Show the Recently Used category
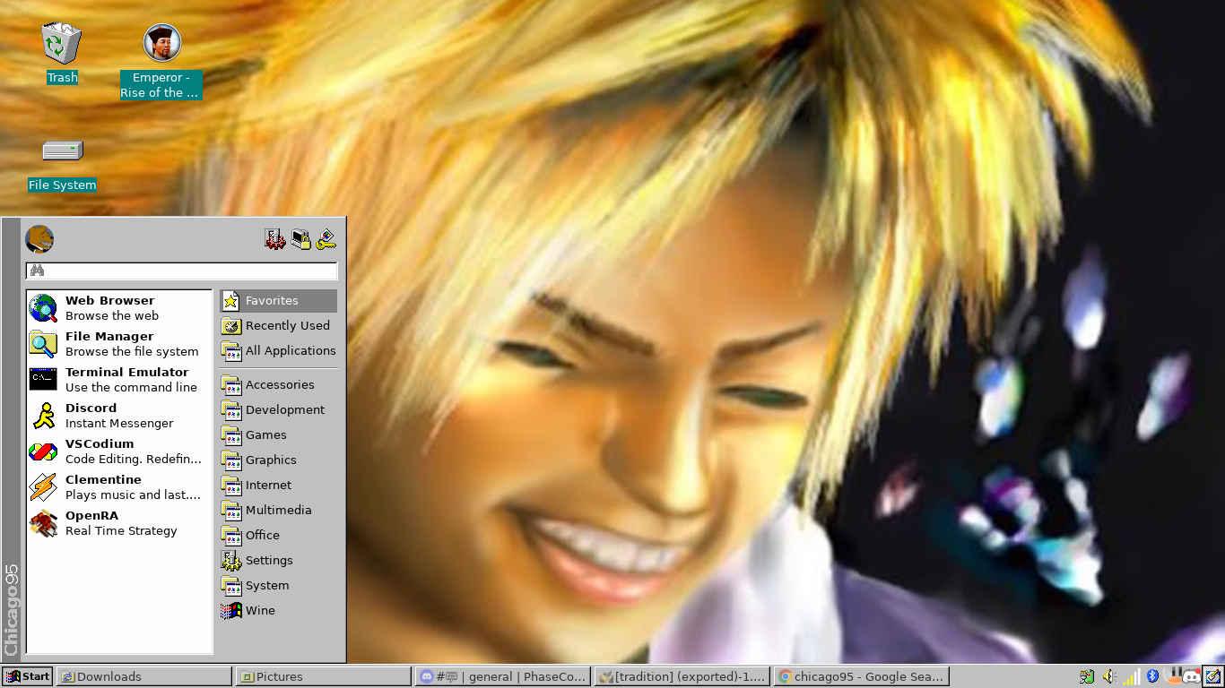Viewport: 1225px width, 688px height. pyautogui.click(x=279, y=326)
